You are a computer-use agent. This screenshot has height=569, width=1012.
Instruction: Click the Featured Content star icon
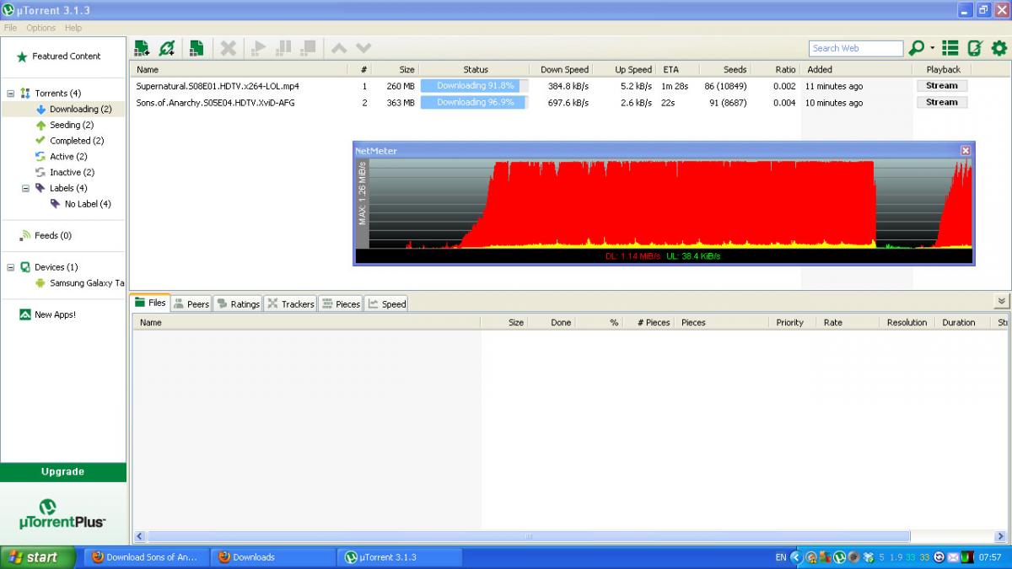[23, 56]
